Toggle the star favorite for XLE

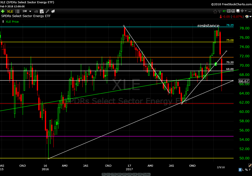click(215, 11)
